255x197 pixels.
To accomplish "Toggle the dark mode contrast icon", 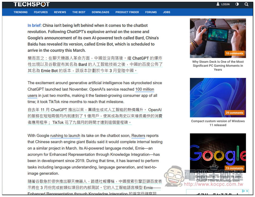I will tap(237, 4).
